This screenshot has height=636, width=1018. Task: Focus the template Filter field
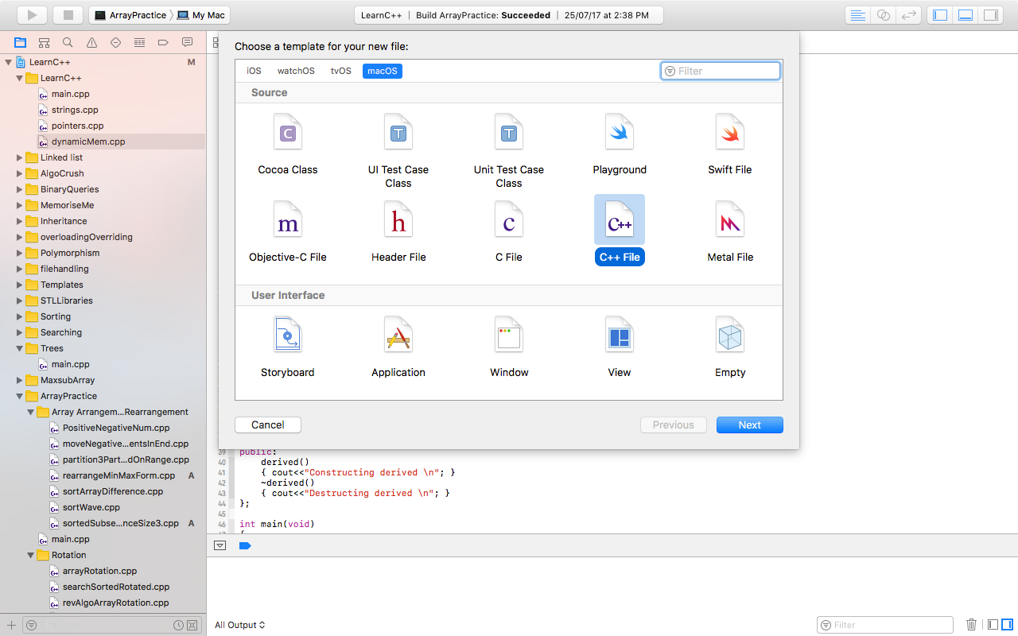coord(721,71)
